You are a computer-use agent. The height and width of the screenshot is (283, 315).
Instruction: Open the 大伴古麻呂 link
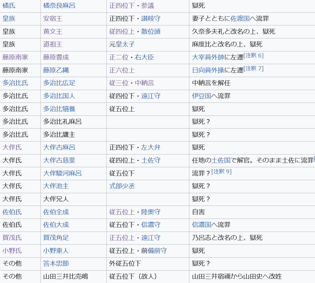[59, 147]
